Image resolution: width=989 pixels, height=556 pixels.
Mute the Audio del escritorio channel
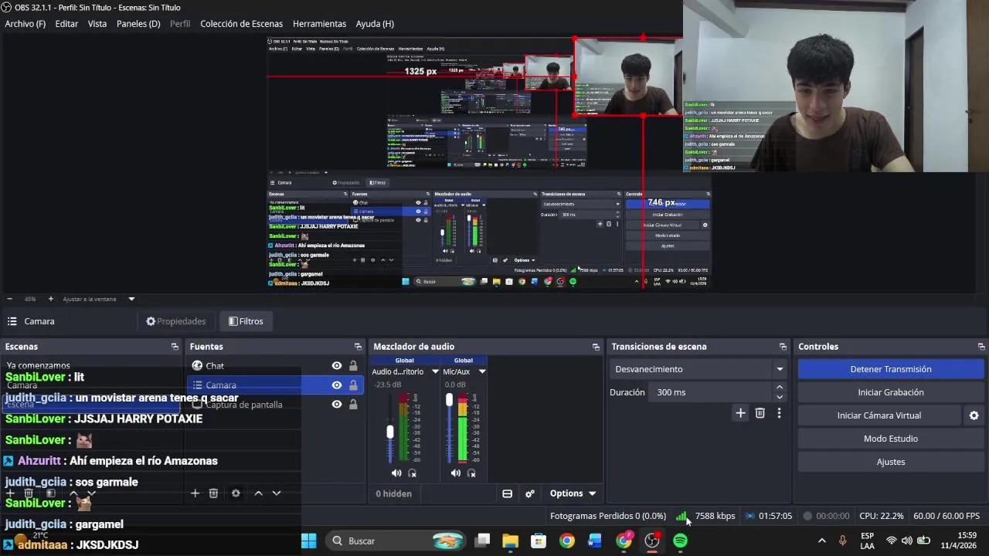pyautogui.click(x=396, y=473)
